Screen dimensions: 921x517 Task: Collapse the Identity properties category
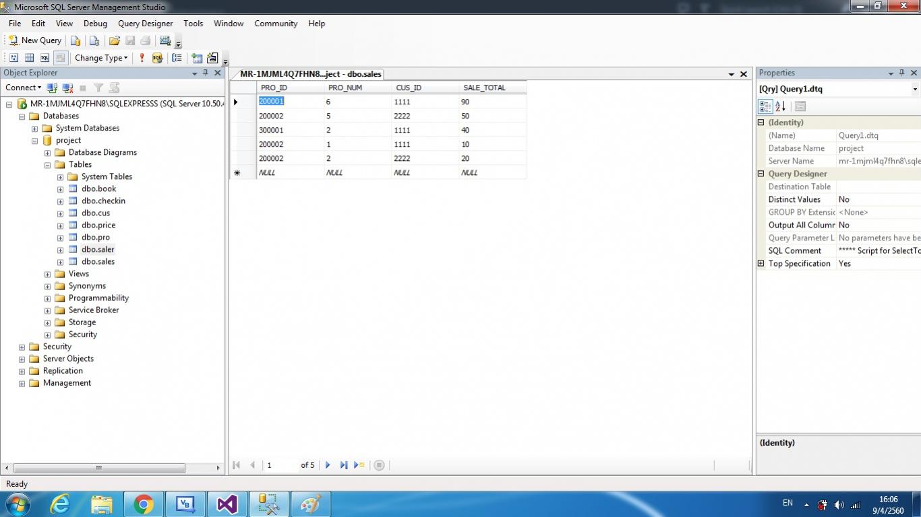point(761,123)
